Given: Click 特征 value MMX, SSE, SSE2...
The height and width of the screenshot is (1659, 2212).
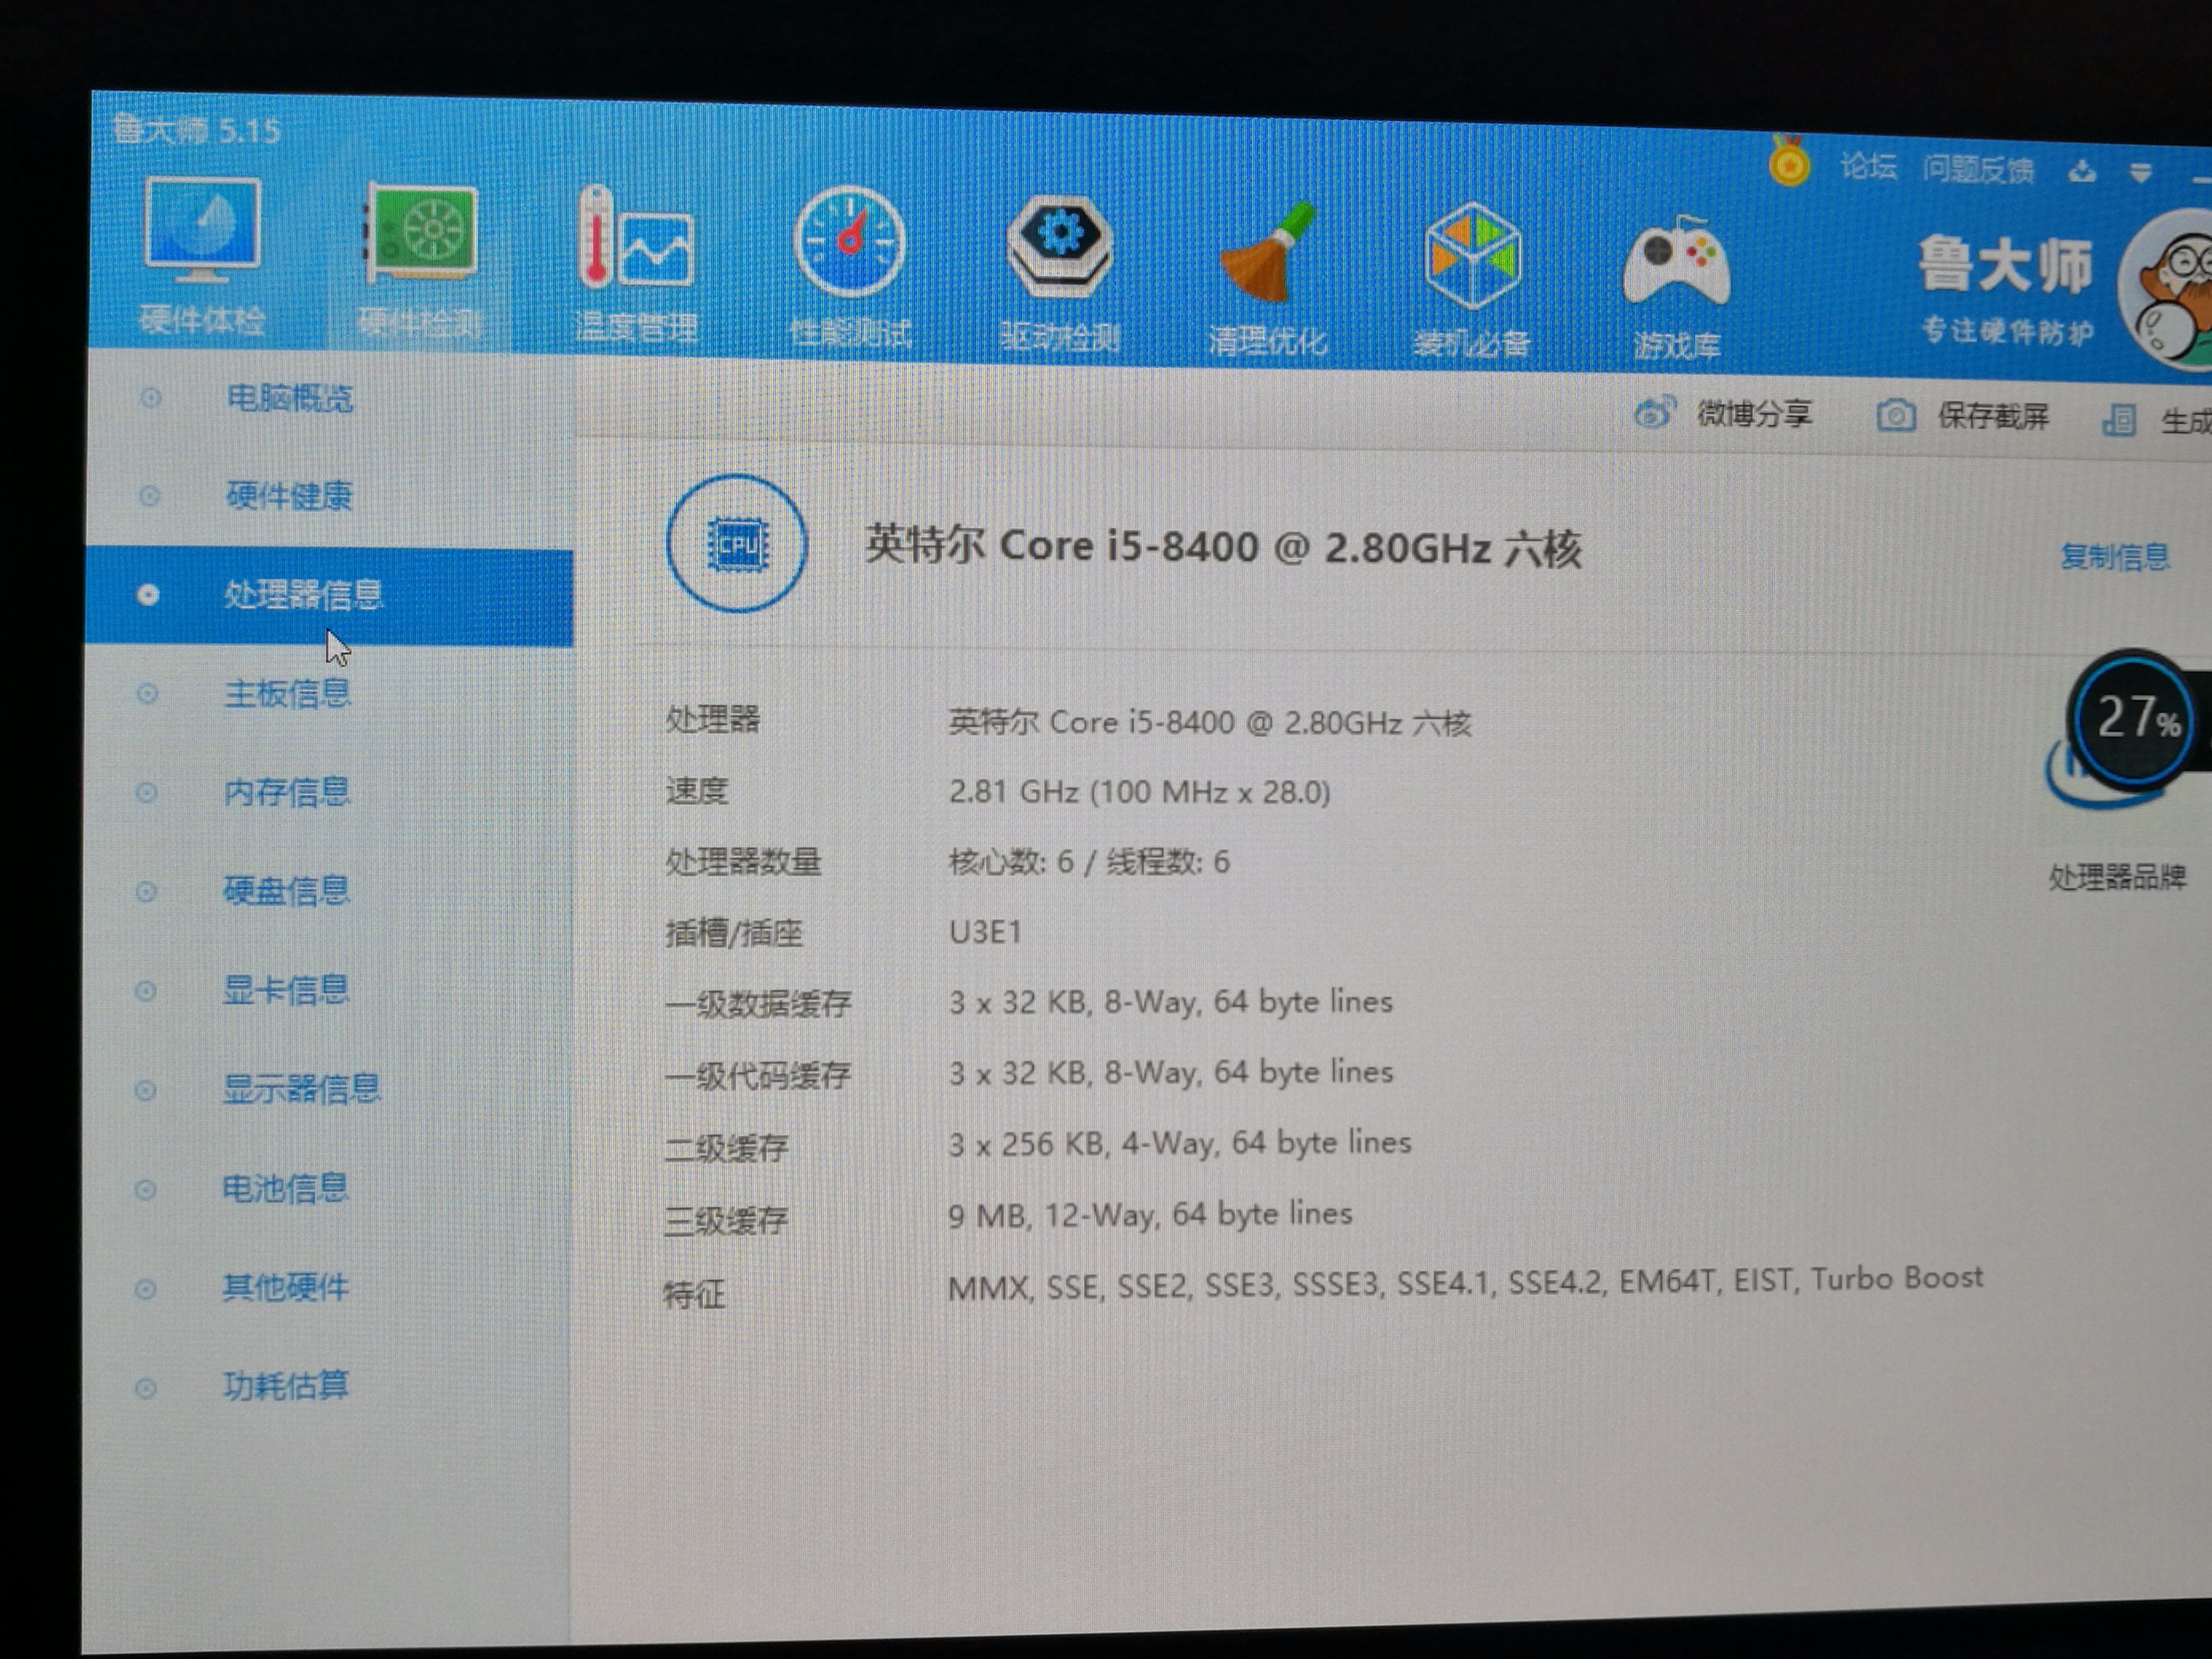Looking at the screenshot, I should coord(1465,1282).
